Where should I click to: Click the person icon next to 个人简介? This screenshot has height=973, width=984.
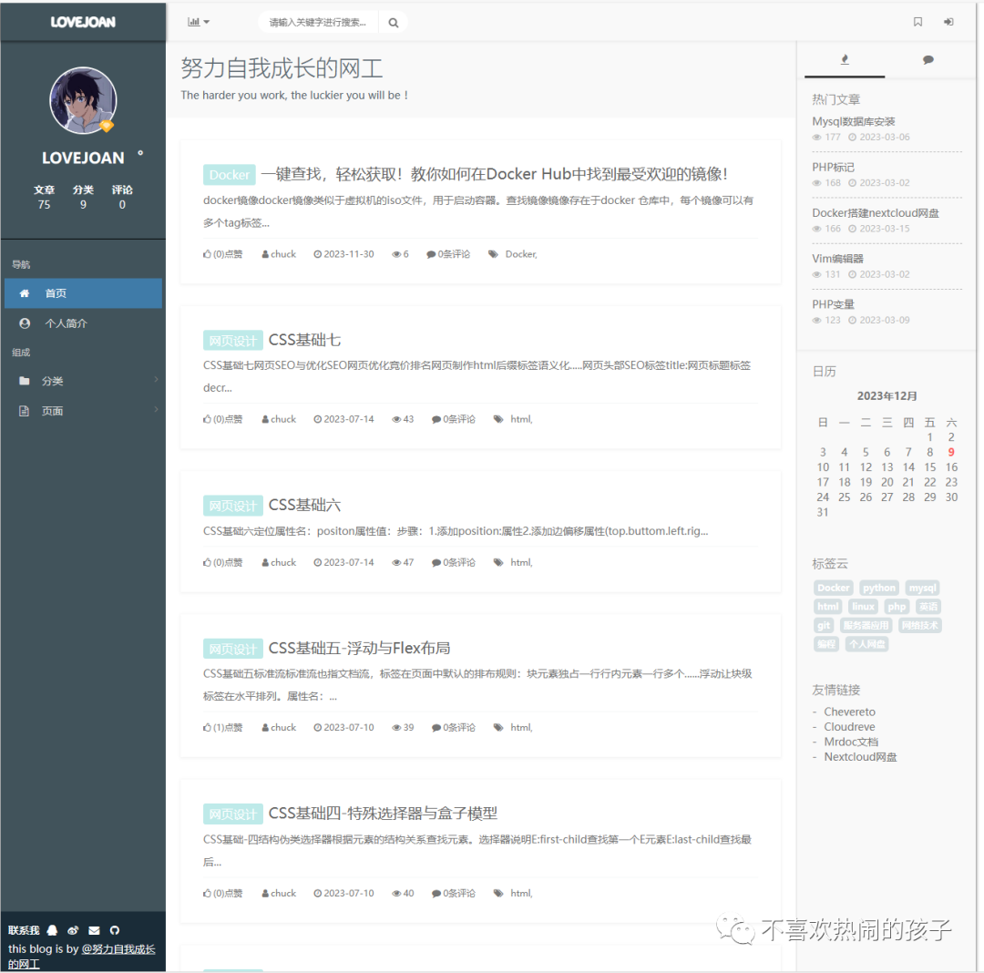click(x=25, y=323)
